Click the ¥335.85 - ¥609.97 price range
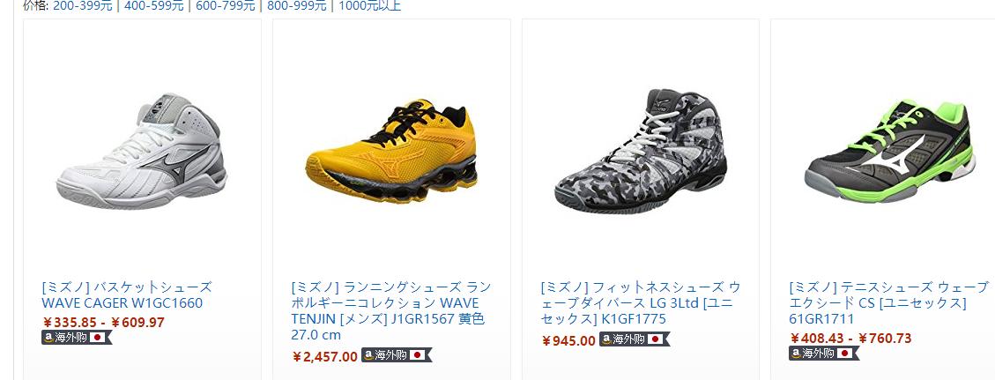The image size is (995, 380). tap(103, 323)
